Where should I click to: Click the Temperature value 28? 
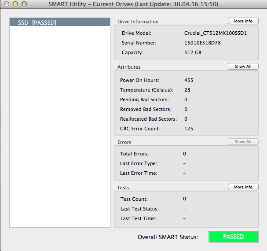(x=187, y=90)
